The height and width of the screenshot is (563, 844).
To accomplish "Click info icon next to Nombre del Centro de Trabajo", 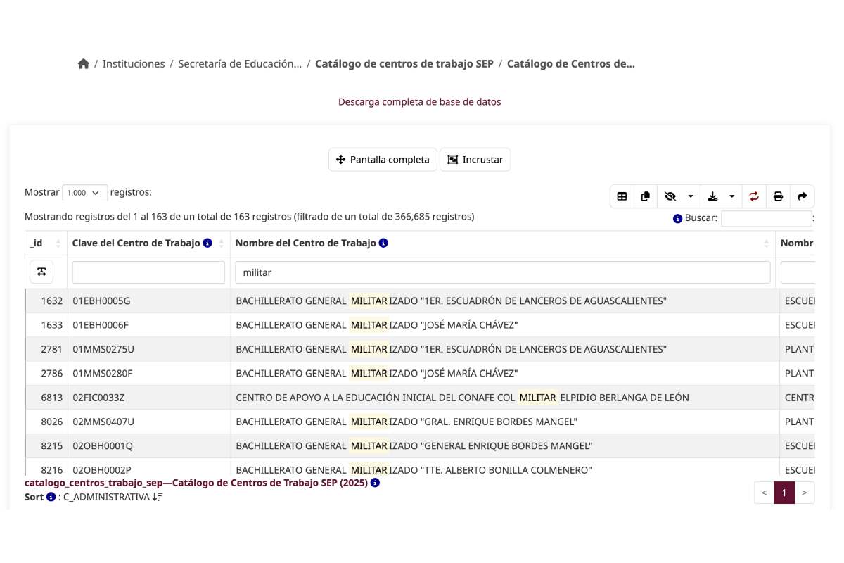I will [383, 243].
